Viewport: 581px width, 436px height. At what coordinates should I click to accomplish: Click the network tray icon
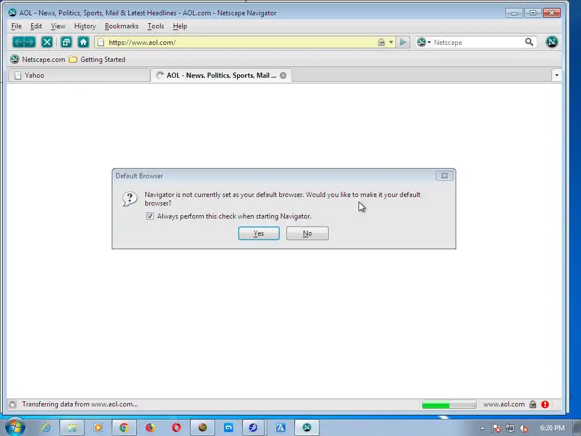(510, 428)
